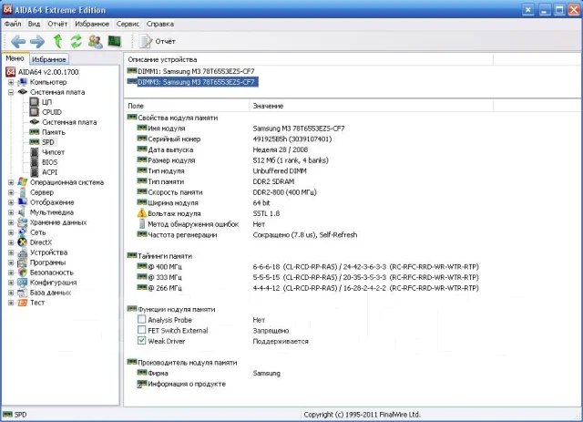Click the green monitor toolbar icon
The image size is (583, 422).
[x=115, y=41]
